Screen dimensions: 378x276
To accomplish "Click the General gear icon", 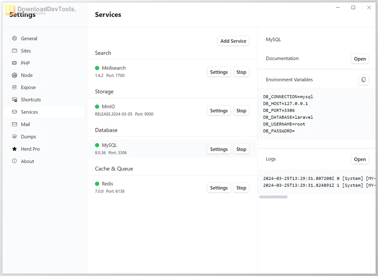I will (x=15, y=38).
